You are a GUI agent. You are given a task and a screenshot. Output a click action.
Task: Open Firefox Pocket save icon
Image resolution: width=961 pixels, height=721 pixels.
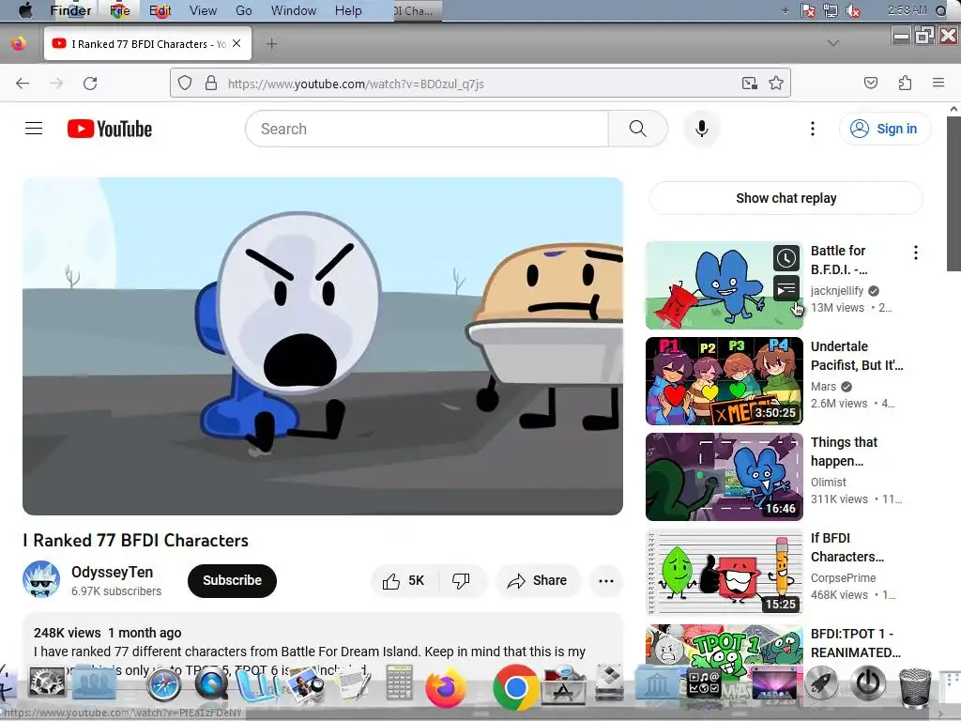[871, 84]
